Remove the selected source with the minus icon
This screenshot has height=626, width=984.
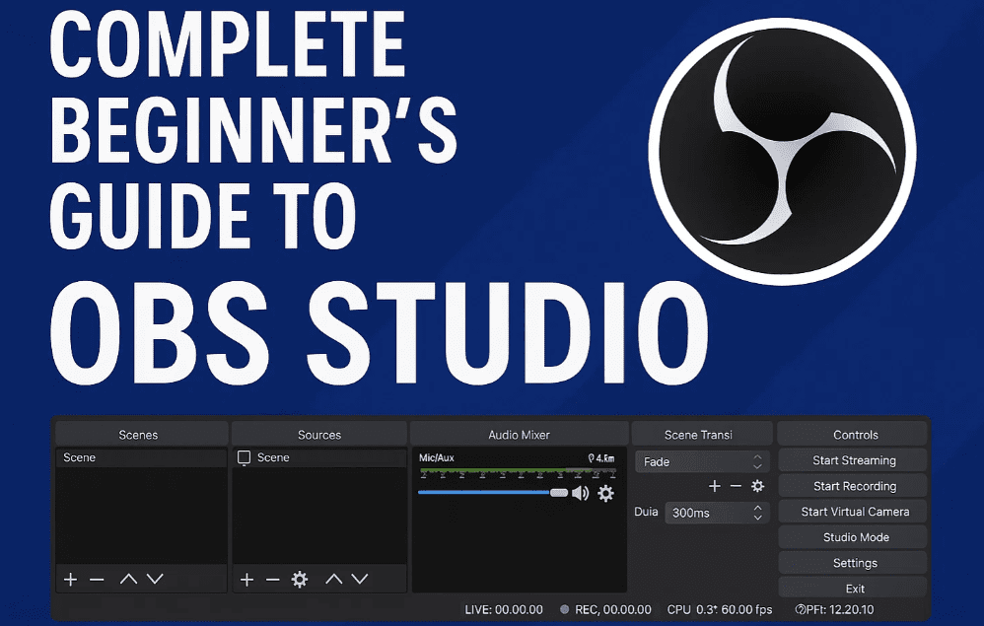(x=273, y=580)
